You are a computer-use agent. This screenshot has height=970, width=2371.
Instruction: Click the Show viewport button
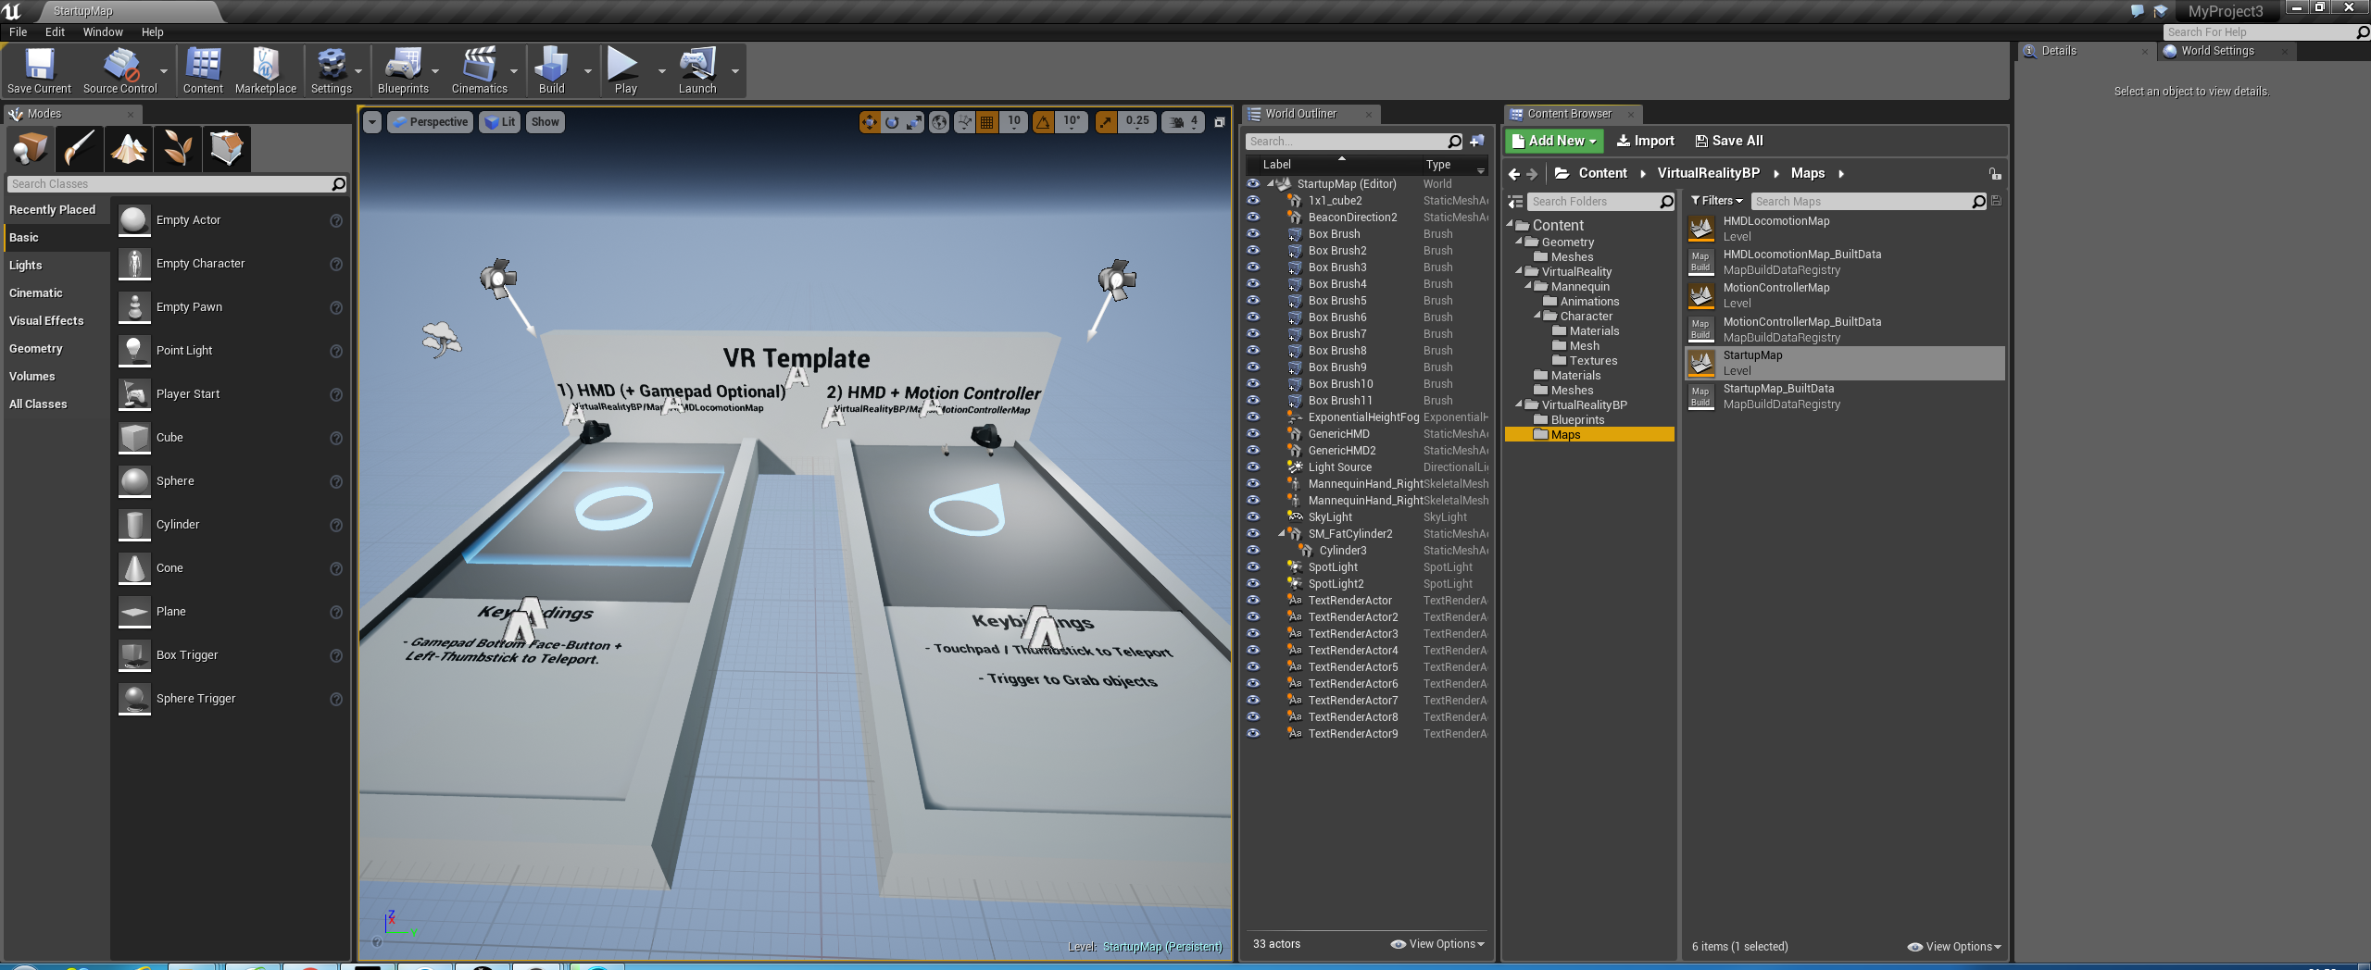coord(545,122)
